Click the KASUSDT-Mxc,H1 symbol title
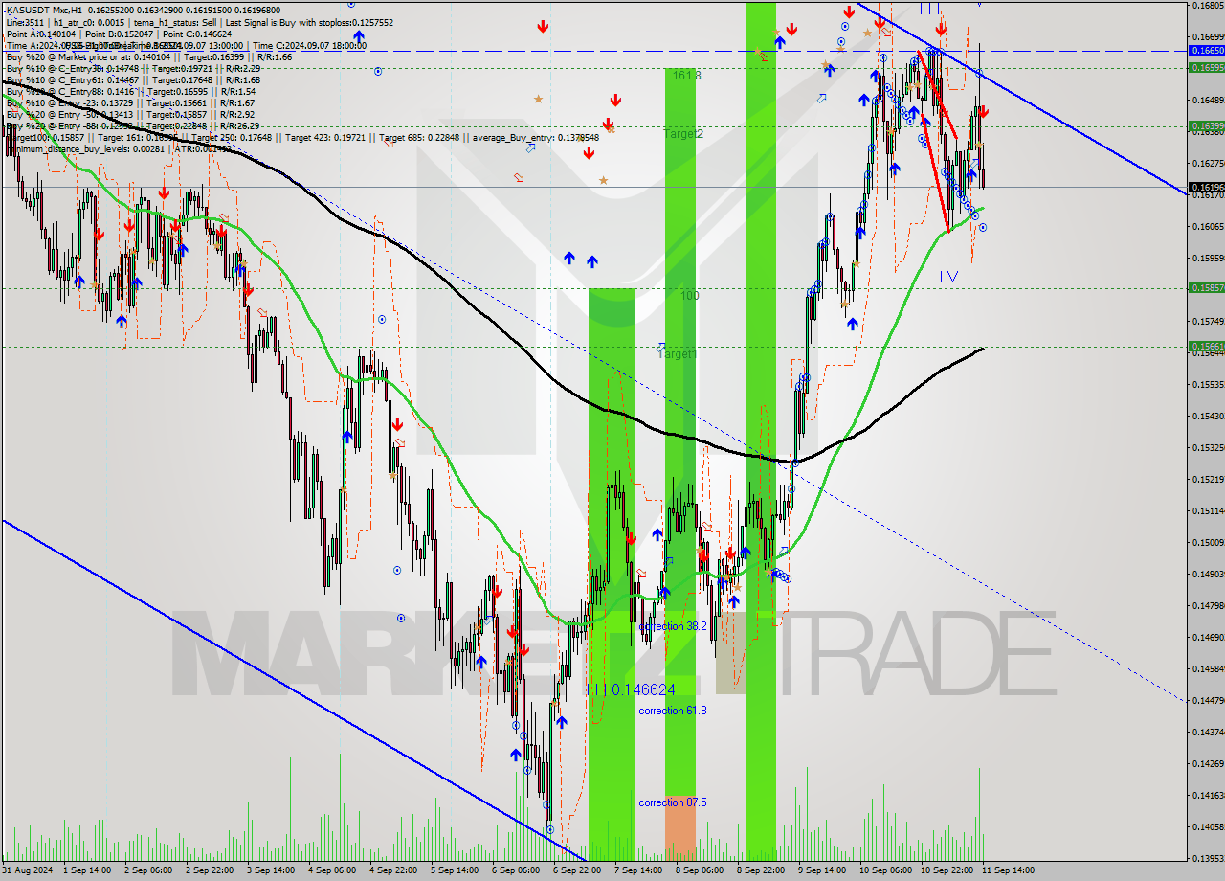Image resolution: width=1225 pixels, height=881 pixels. [45, 11]
